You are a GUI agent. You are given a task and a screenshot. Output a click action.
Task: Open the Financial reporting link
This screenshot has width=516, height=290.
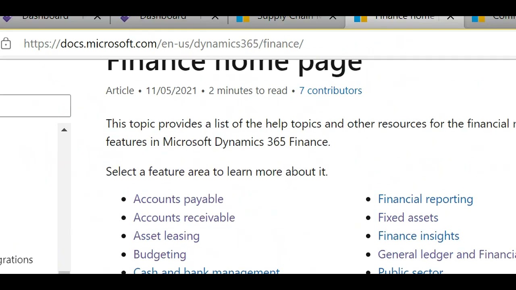coord(425,199)
